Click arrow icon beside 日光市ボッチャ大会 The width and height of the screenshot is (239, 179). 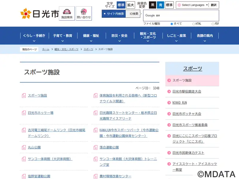(x=169, y=114)
